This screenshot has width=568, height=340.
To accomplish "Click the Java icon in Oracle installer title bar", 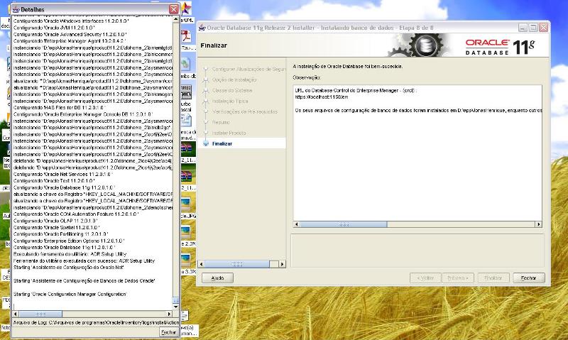I will click(202, 28).
